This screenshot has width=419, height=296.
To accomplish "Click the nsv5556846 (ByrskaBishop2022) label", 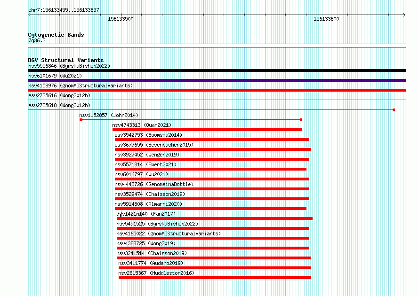I will pos(69,66).
